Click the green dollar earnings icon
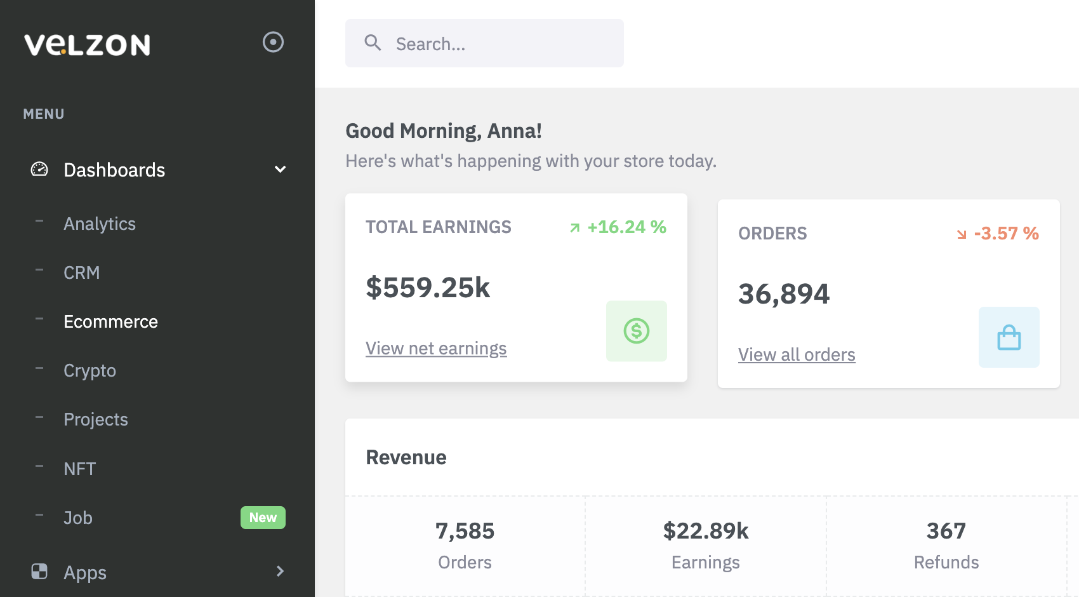Screen dimensions: 1079x597 (636, 331)
